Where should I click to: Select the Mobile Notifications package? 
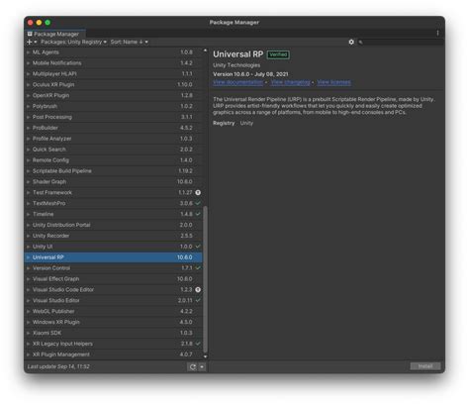(114, 63)
